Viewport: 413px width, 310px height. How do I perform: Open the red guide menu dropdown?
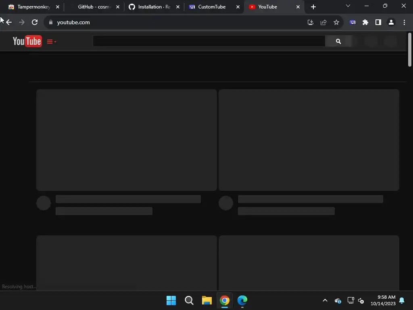(x=51, y=42)
